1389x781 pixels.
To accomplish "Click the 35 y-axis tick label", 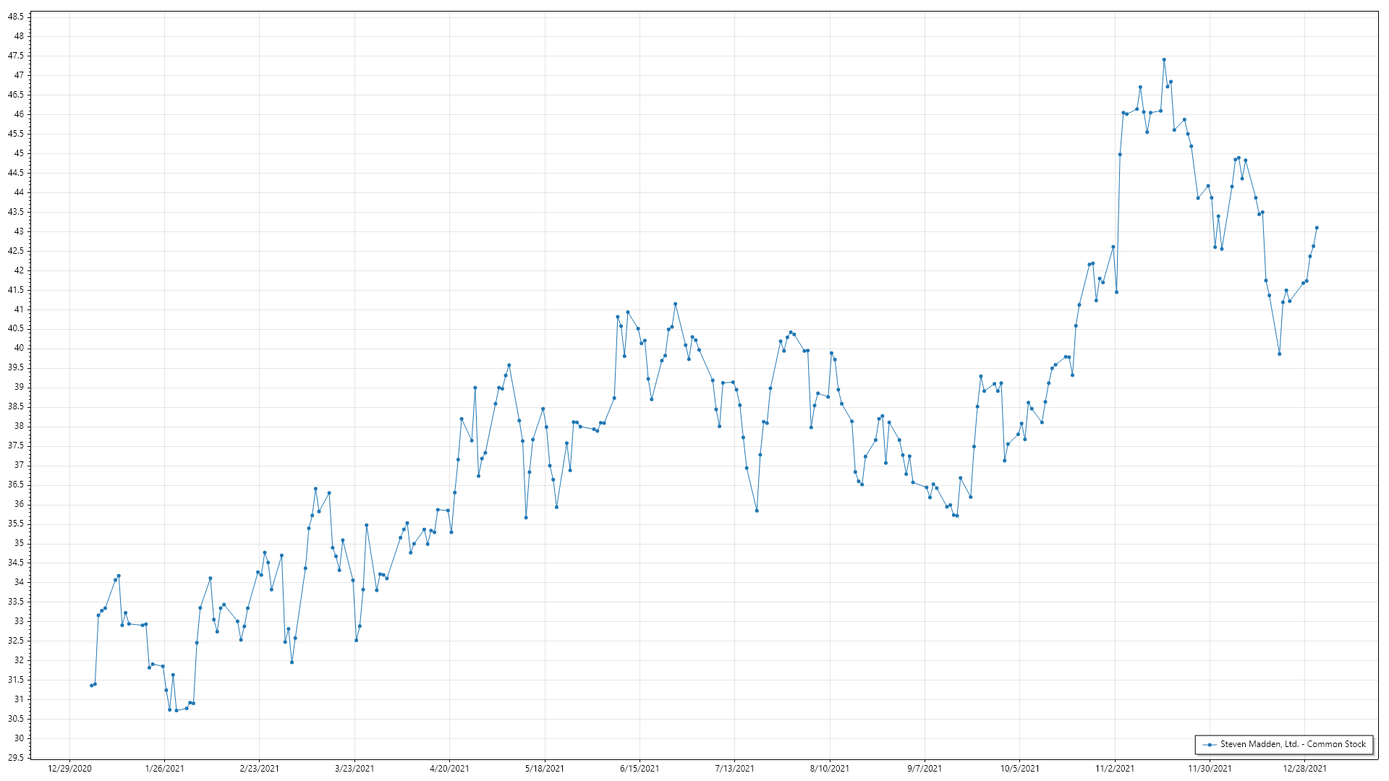I will pos(18,543).
